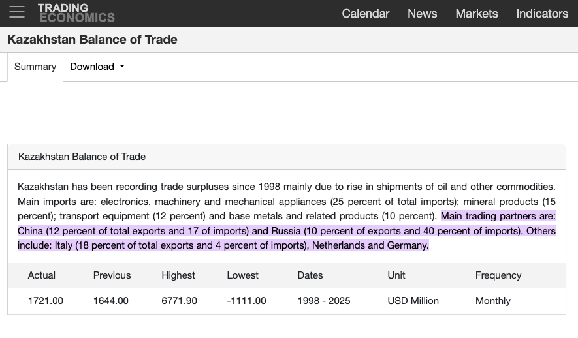The image size is (578, 338).
Task: Click the Actual column header
Action: point(42,275)
